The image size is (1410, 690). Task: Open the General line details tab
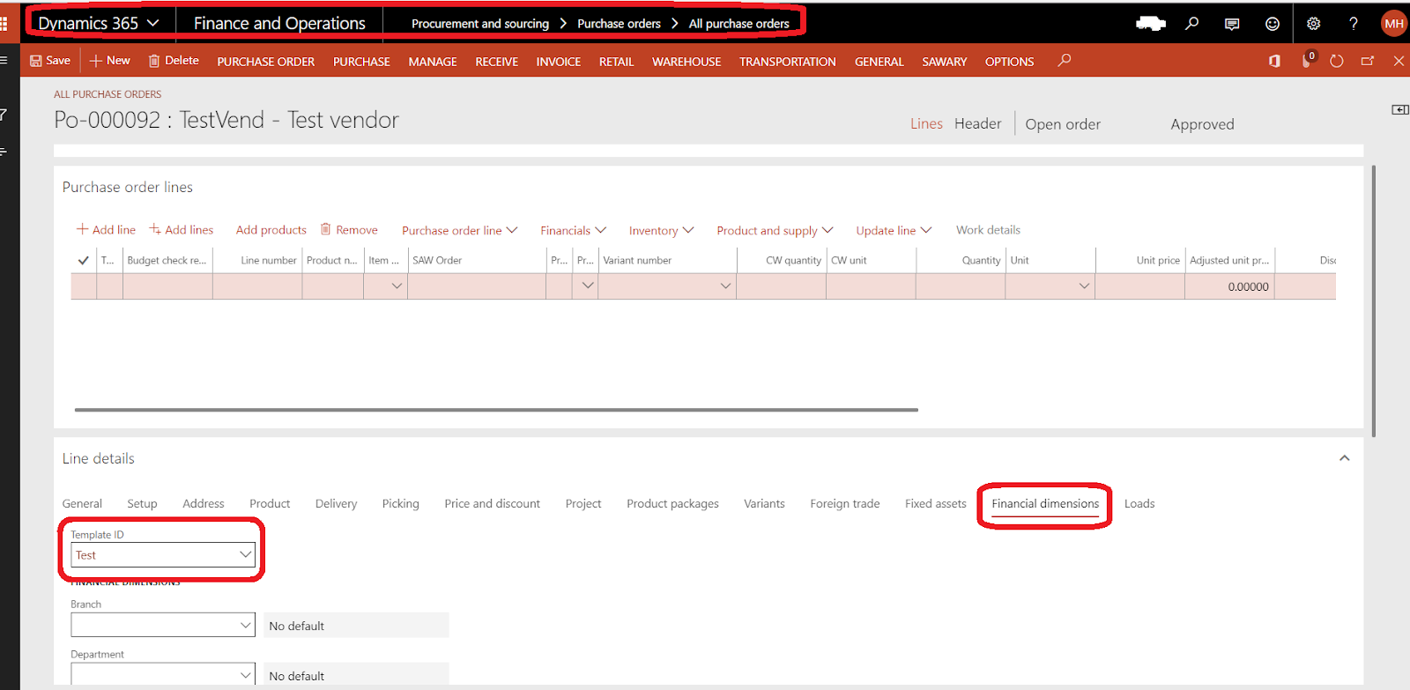tap(82, 503)
